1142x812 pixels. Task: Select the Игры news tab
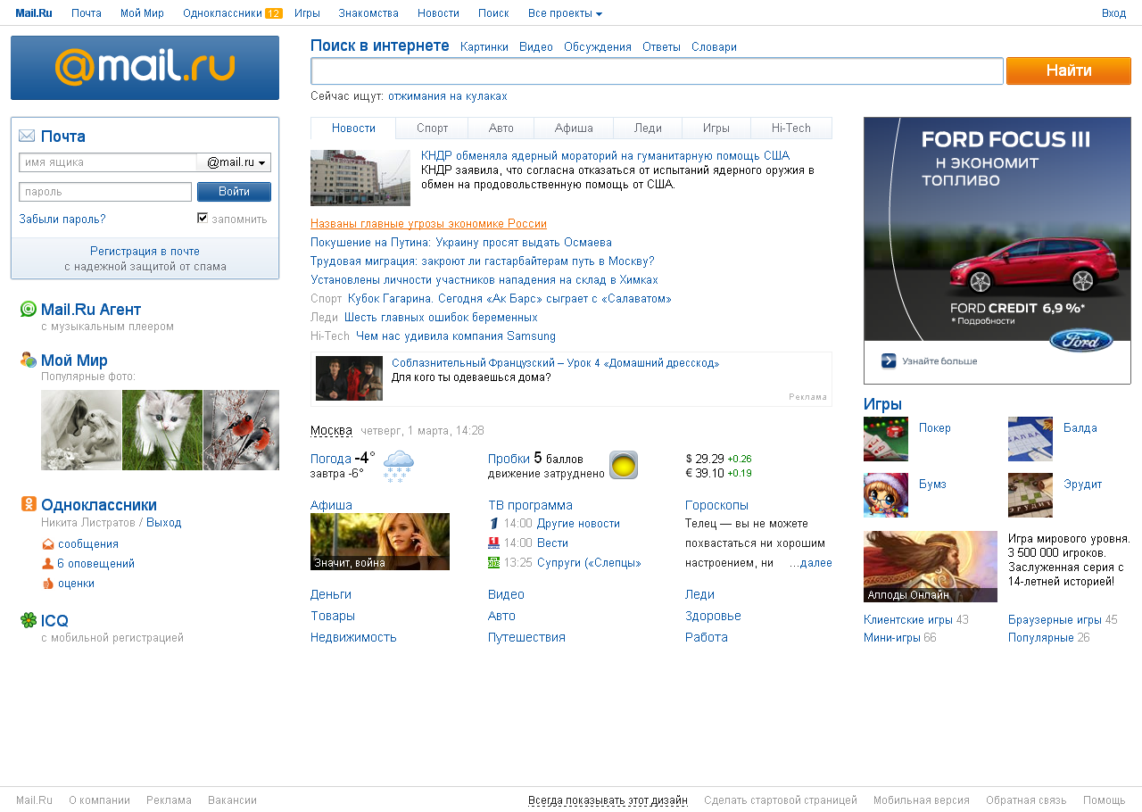coord(716,128)
